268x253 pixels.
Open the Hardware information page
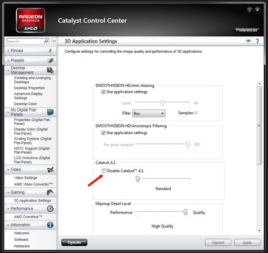pyautogui.click(x=22, y=246)
